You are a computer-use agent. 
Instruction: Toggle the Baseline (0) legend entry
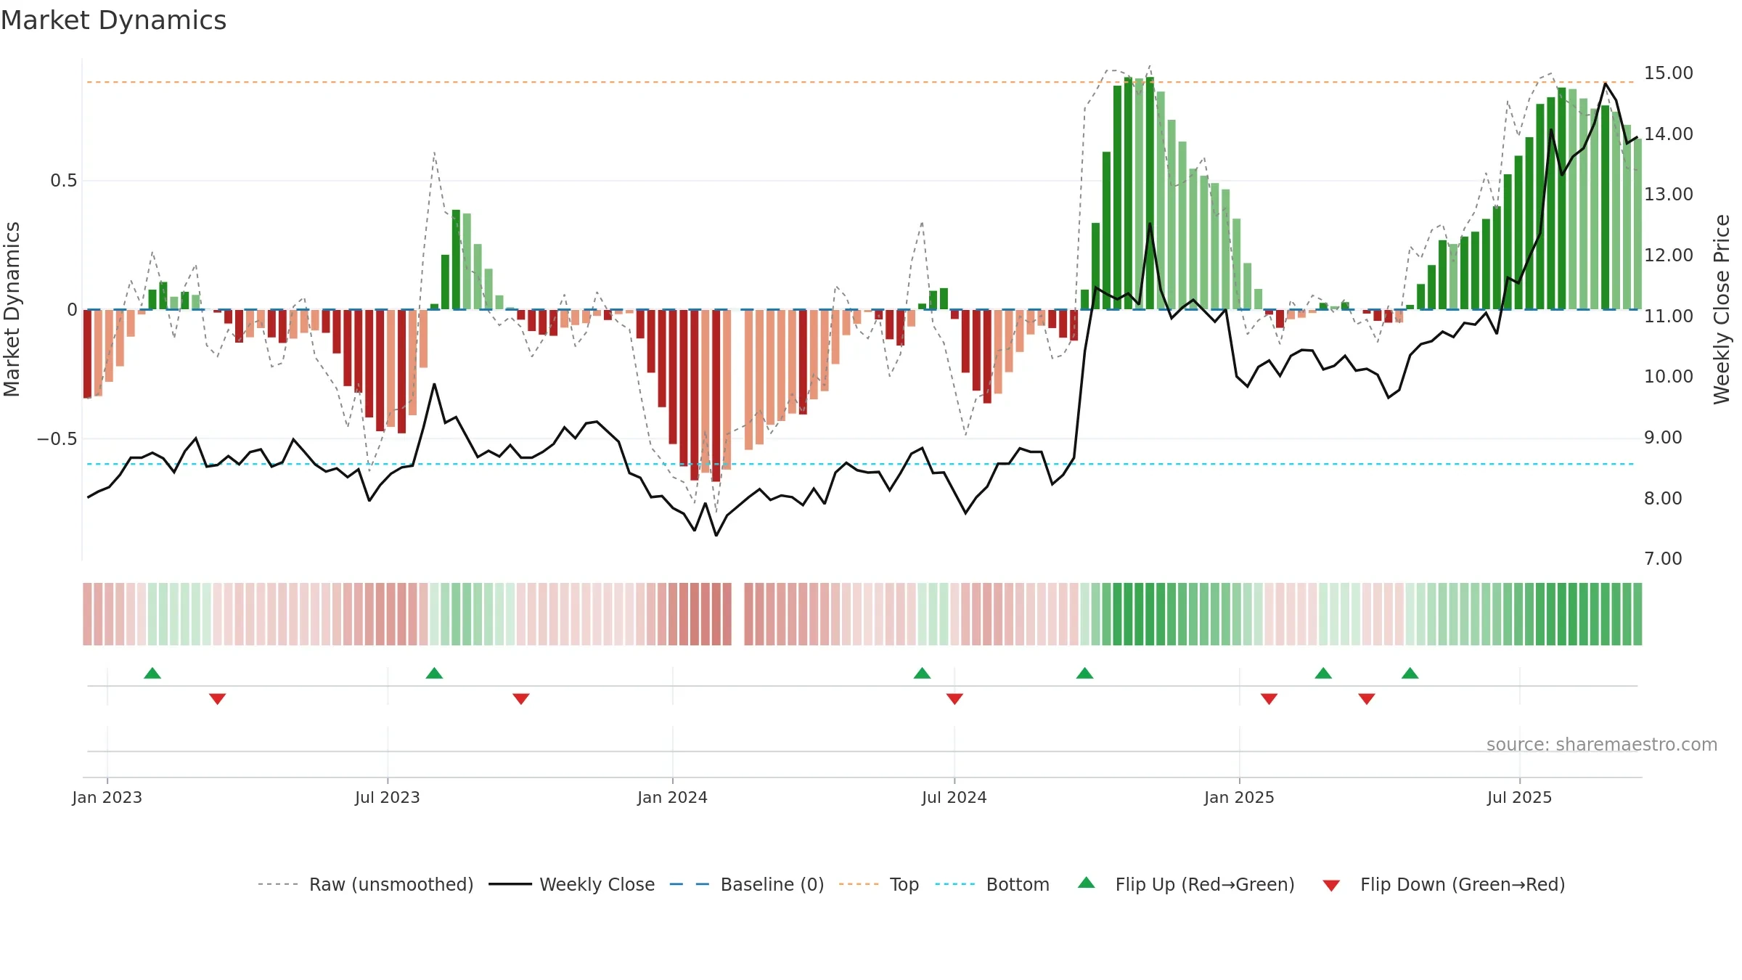(x=747, y=884)
